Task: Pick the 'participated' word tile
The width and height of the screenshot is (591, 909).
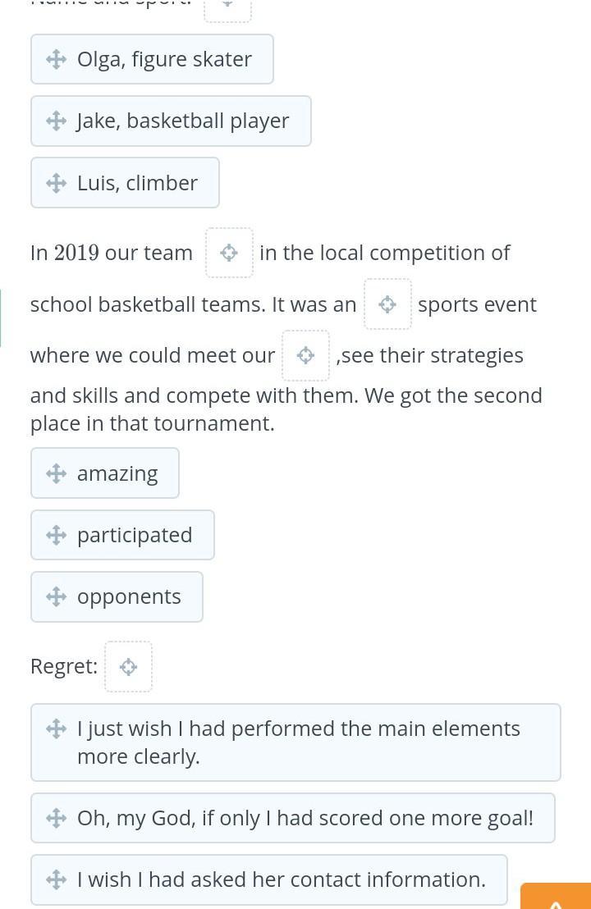Action: pyautogui.click(x=134, y=535)
